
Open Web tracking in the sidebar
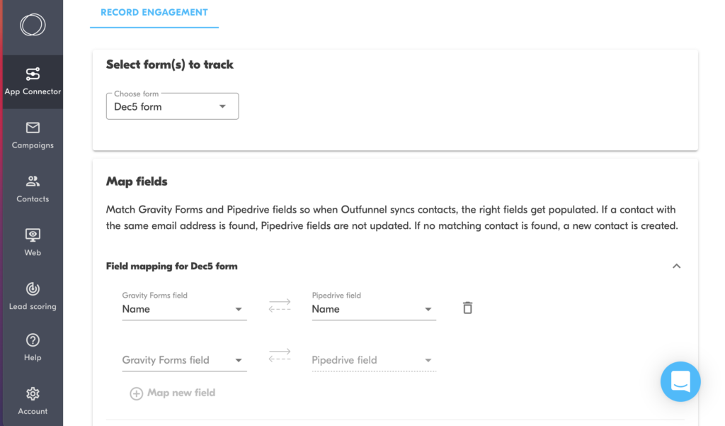[33, 242]
